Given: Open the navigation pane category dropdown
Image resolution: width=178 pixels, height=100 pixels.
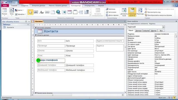Looking at the screenshot, I should (26, 21).
